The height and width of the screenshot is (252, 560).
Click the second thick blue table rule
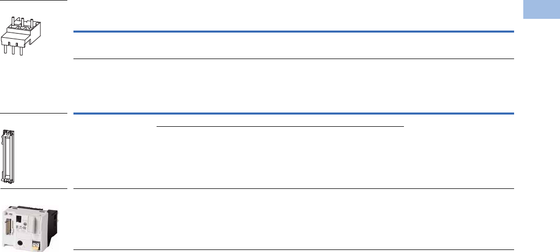pyautogui.click(x=294, y=113)
